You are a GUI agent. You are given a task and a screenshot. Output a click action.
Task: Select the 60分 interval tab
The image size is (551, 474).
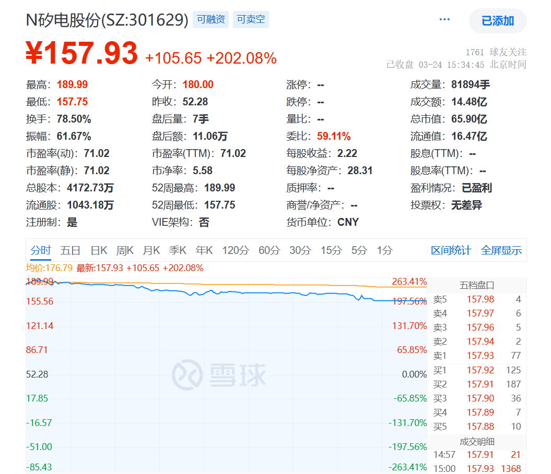click(269, 250)
